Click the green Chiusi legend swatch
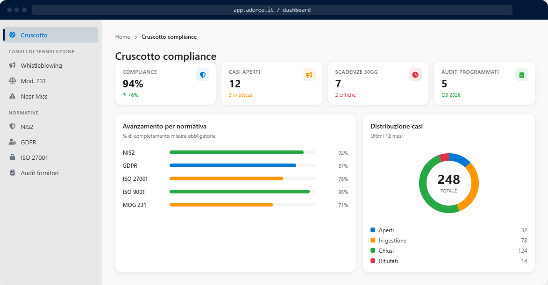The image size is (548, 285). tap(372, 250)
